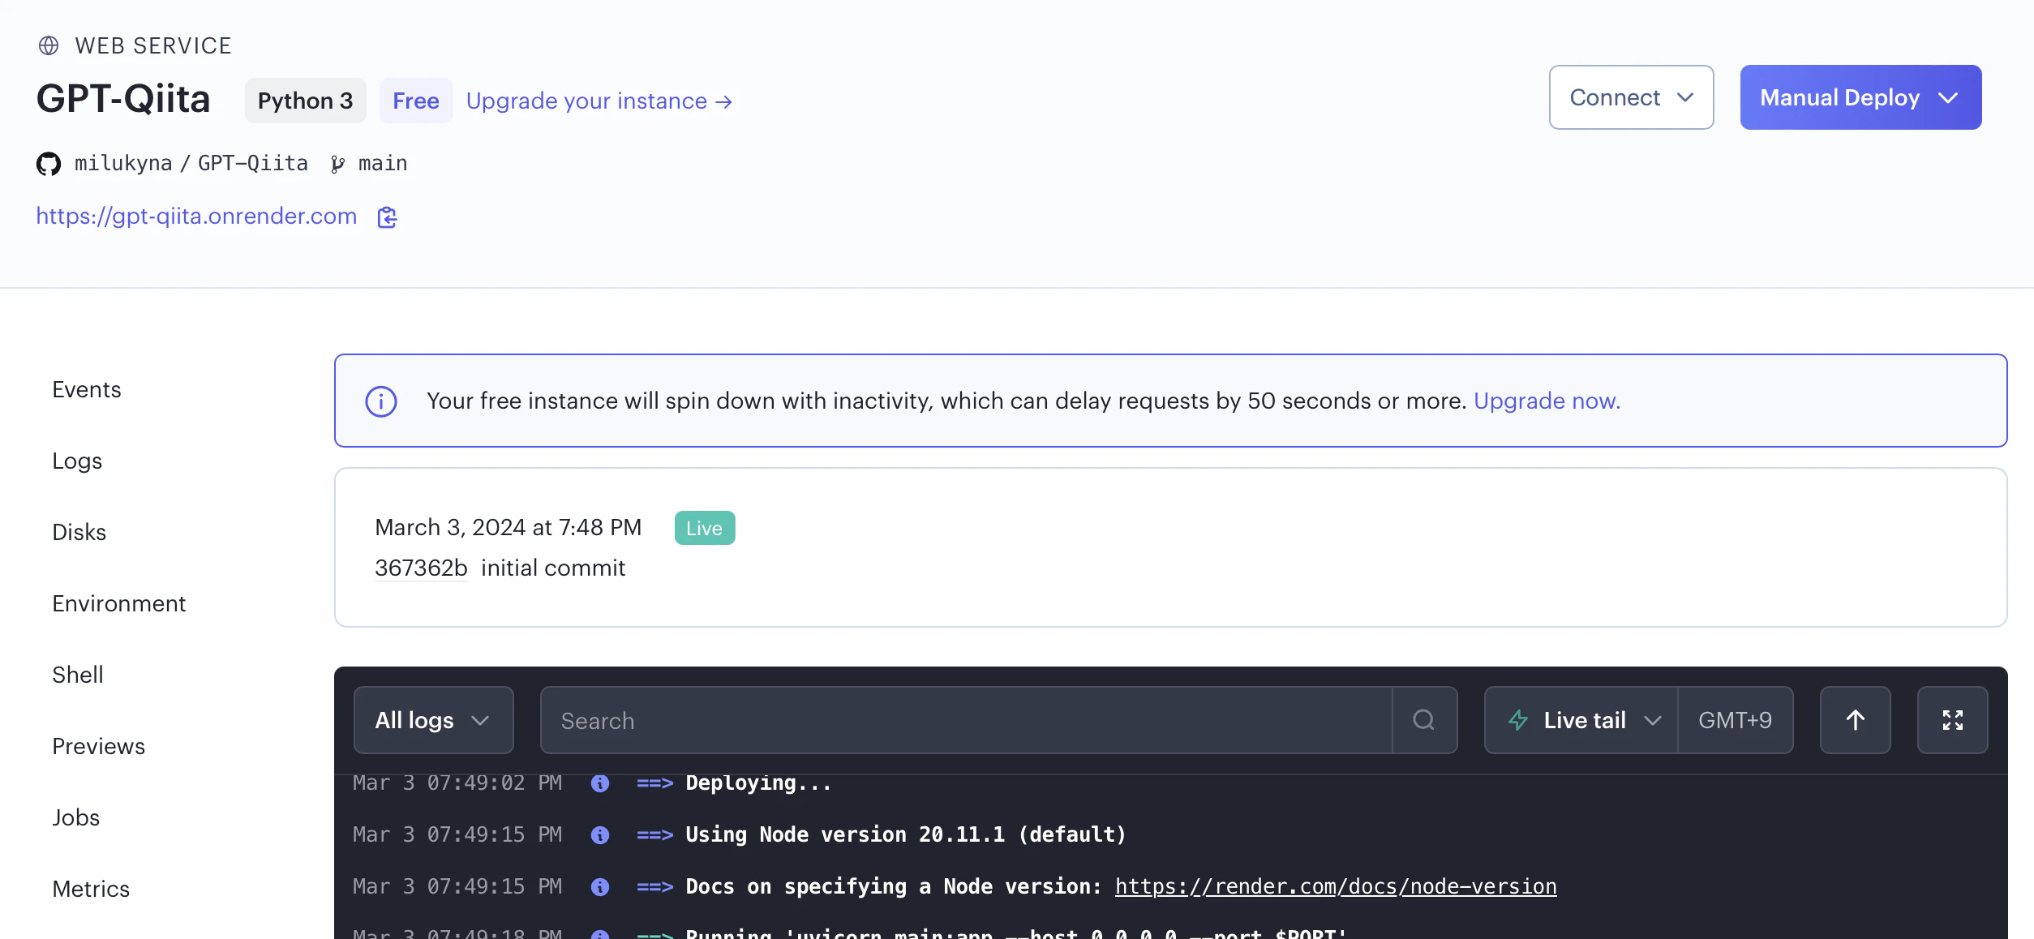Click Upgrade your instance link
The width and height of the screenshot is (2034, 939).
pyautogui.click(x=599, y=101)
